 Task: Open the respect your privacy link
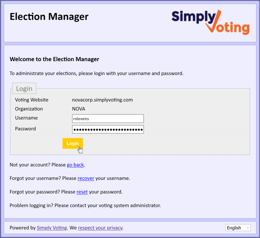tap(100, 228)
